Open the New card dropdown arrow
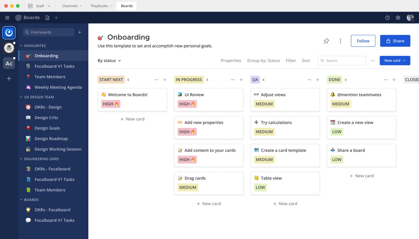Viewport: 419px width, 239px height. click(x=404, y=61)
